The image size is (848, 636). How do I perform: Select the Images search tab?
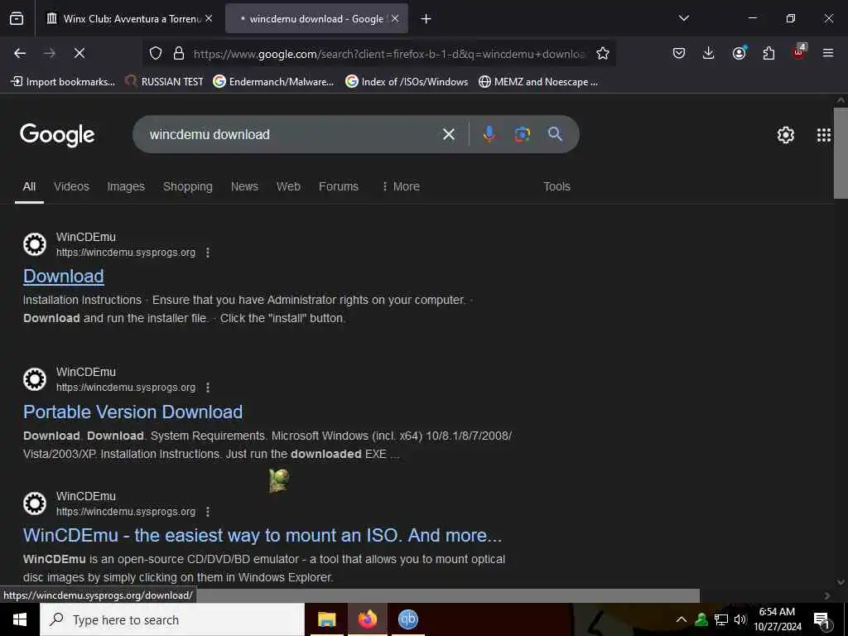[126, 186]
